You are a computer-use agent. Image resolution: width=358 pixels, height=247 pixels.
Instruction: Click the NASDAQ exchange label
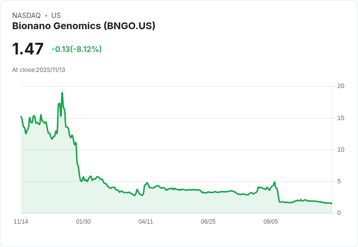pyautogui.click(x=26, y=16)
